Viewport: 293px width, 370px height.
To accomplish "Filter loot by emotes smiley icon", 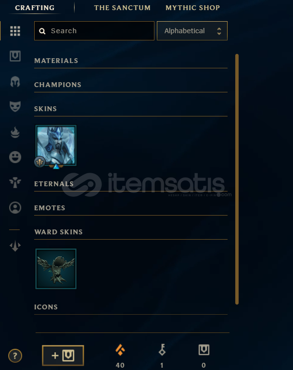I will tap(15, 157).
